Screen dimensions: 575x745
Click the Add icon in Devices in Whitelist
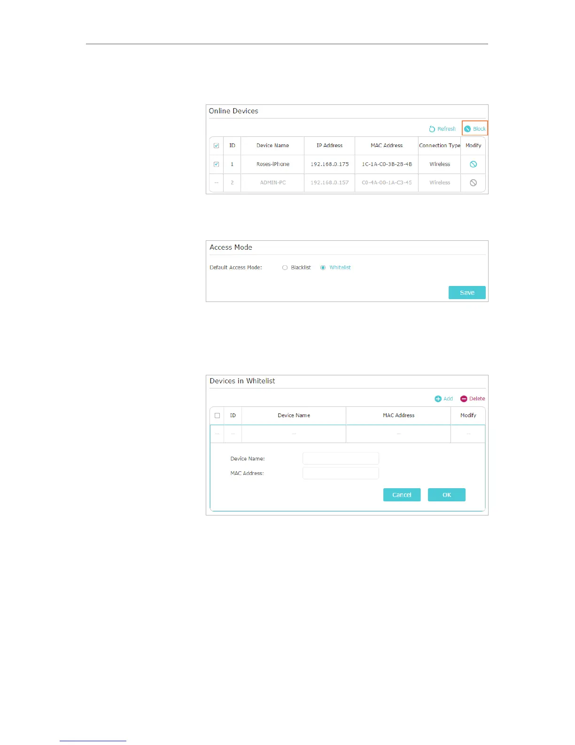click(x=438, y=399)
